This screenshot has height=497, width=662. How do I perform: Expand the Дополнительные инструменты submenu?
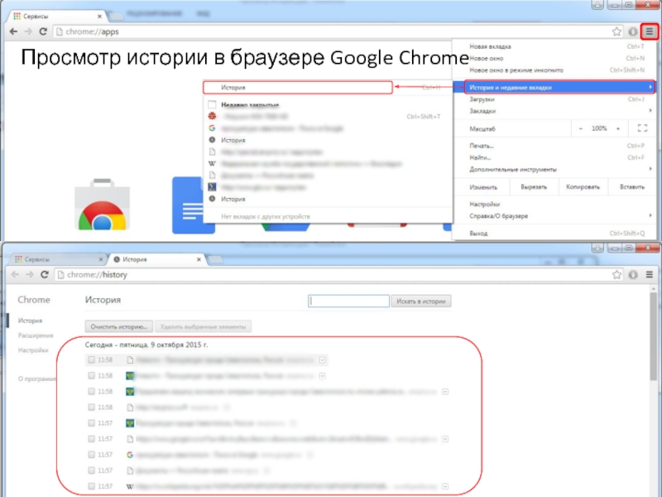pos(554,169)
